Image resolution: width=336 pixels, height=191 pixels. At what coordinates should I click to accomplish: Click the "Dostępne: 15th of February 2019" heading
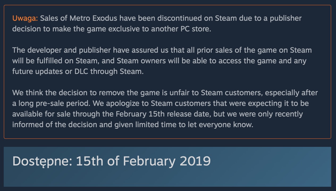coord(111,161)
